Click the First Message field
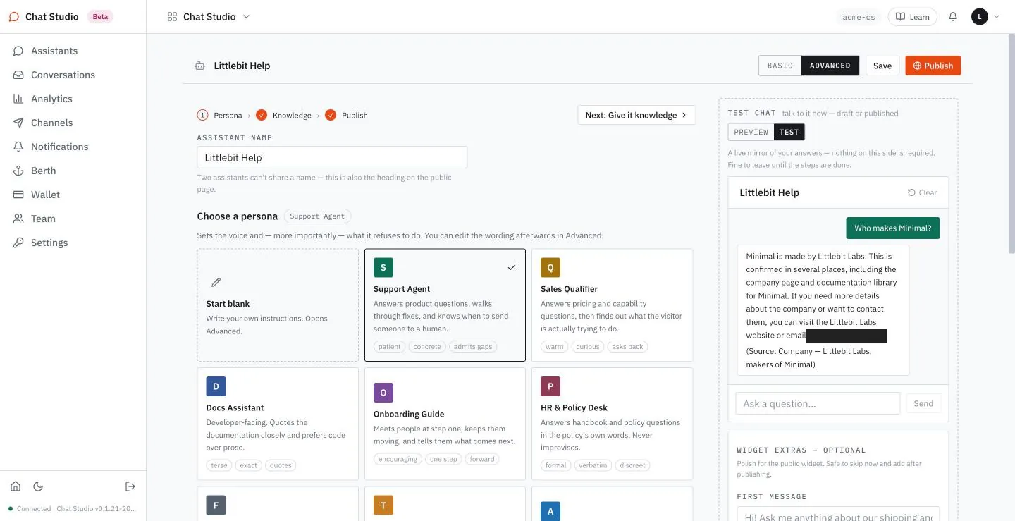This screenshot has height=521, width=1015. [x=838, y=515]
